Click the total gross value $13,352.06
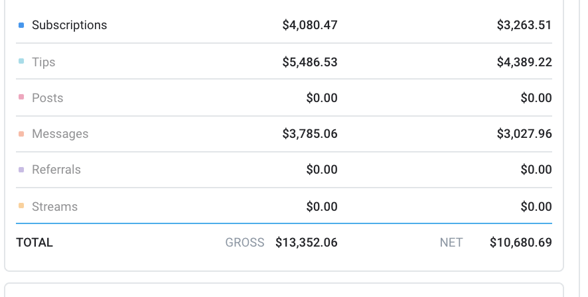The image size is (588, 297). pos(306,243)
